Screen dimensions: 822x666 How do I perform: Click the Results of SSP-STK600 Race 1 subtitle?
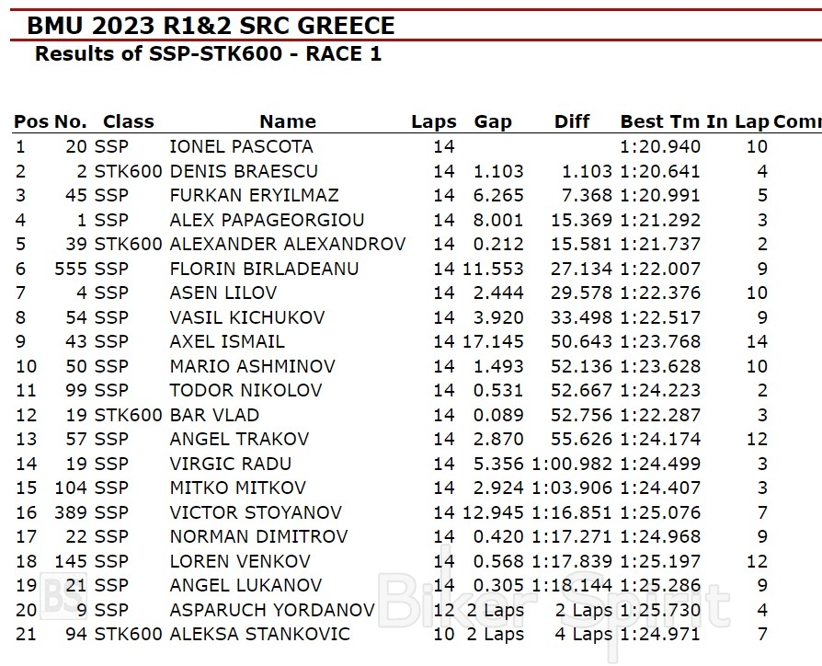208,53
